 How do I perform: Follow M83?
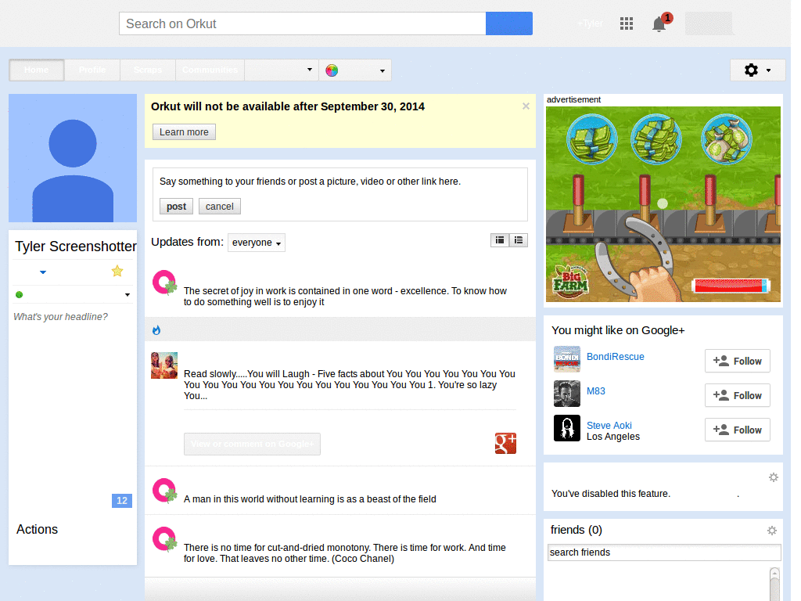pyautogui.click(x=737, y=395)
